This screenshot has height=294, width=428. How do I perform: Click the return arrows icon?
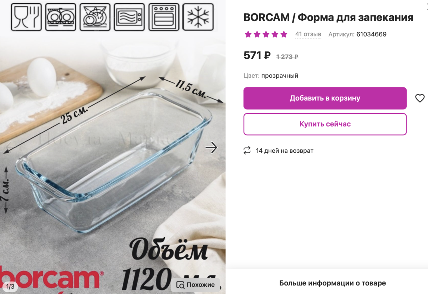coord(247,151)
